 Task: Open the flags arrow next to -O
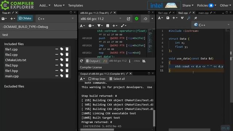pos(152,19)
